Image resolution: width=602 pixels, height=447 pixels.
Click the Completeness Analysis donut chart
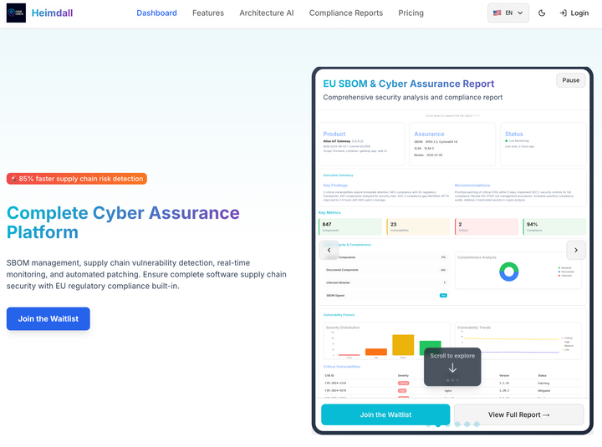(508, 272)
